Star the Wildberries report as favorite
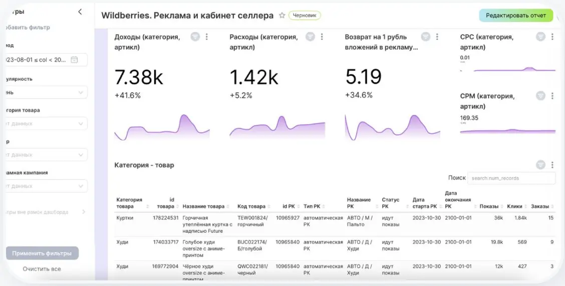This screenshot has height=286, width=565. tap(282, 16)
